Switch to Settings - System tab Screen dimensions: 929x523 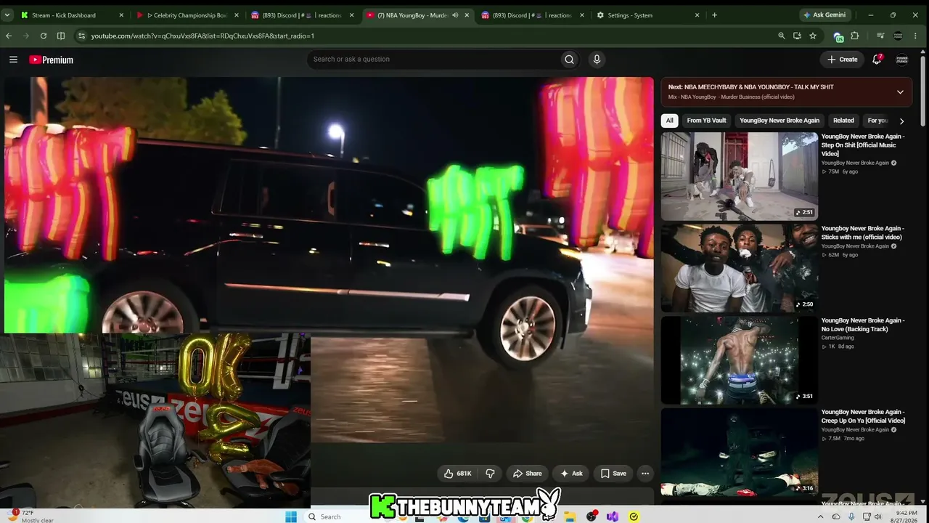click(x=648, y=15)
